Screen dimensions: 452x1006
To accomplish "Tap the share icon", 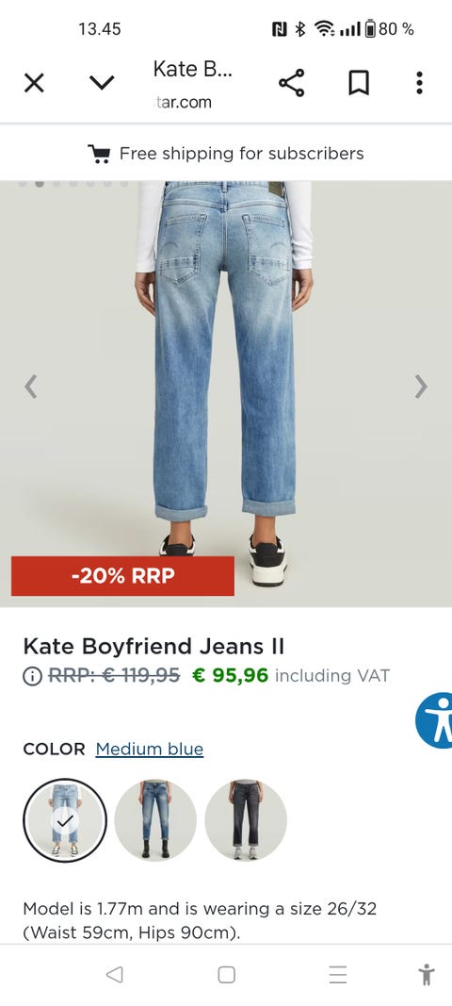I will click(292, 83).
